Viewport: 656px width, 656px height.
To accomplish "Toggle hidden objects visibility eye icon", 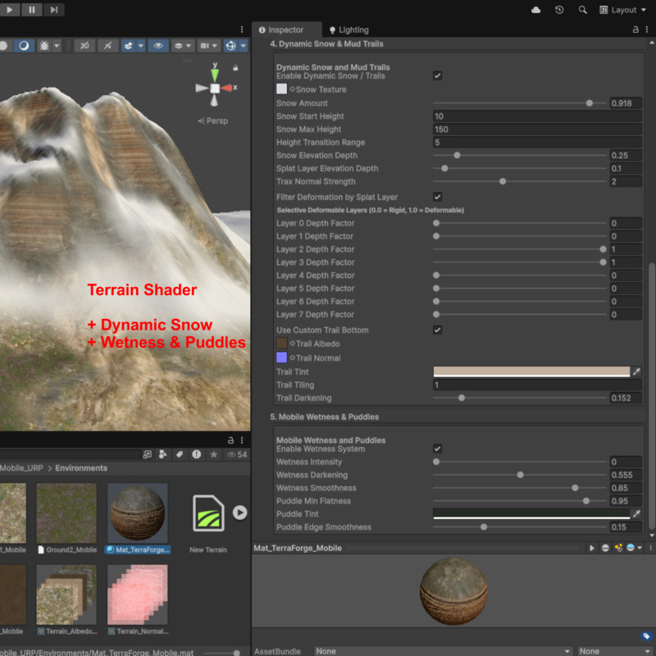I will tap(158, 46).
